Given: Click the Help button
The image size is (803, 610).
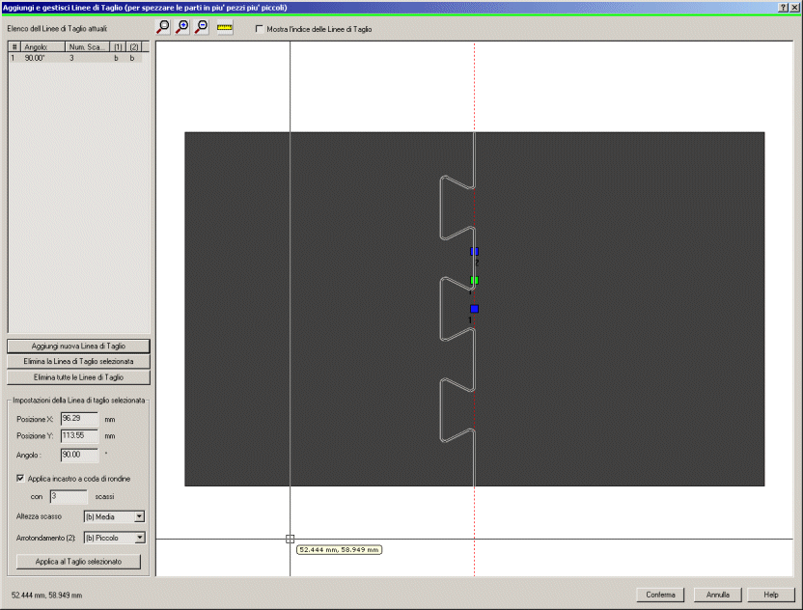Looking at the screenshot, I should coord(771,595).
